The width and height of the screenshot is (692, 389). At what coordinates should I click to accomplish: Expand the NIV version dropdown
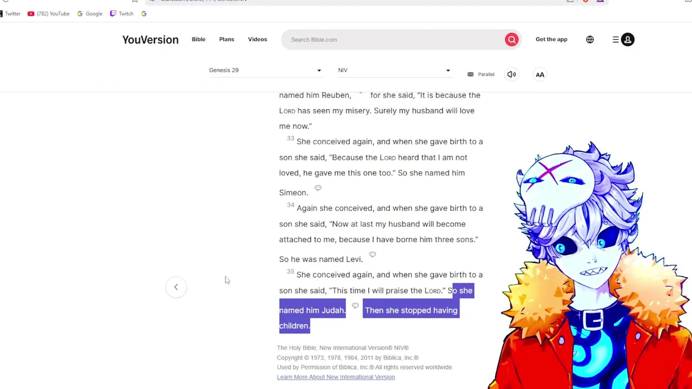[x=394, y=70]
